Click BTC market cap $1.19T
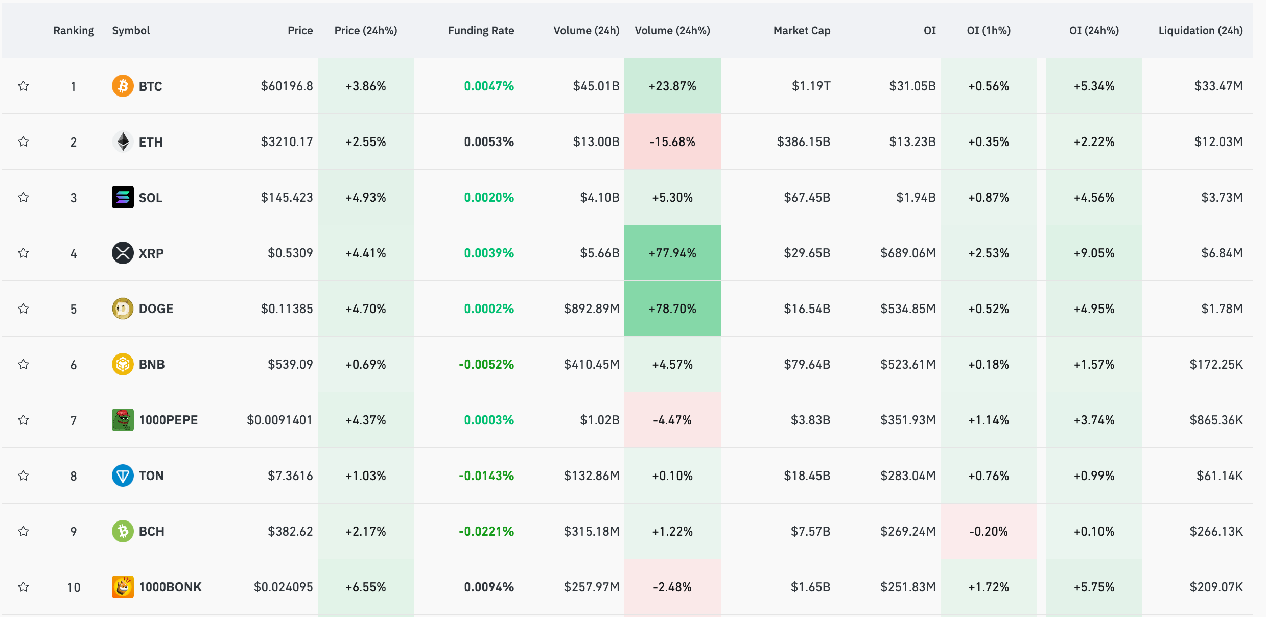Viewport: 1266px width, 617px height. 811,86
